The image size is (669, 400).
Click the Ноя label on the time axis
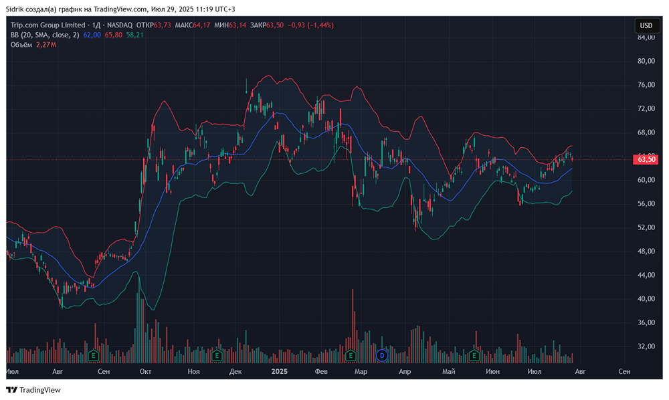tap(194, 371)
